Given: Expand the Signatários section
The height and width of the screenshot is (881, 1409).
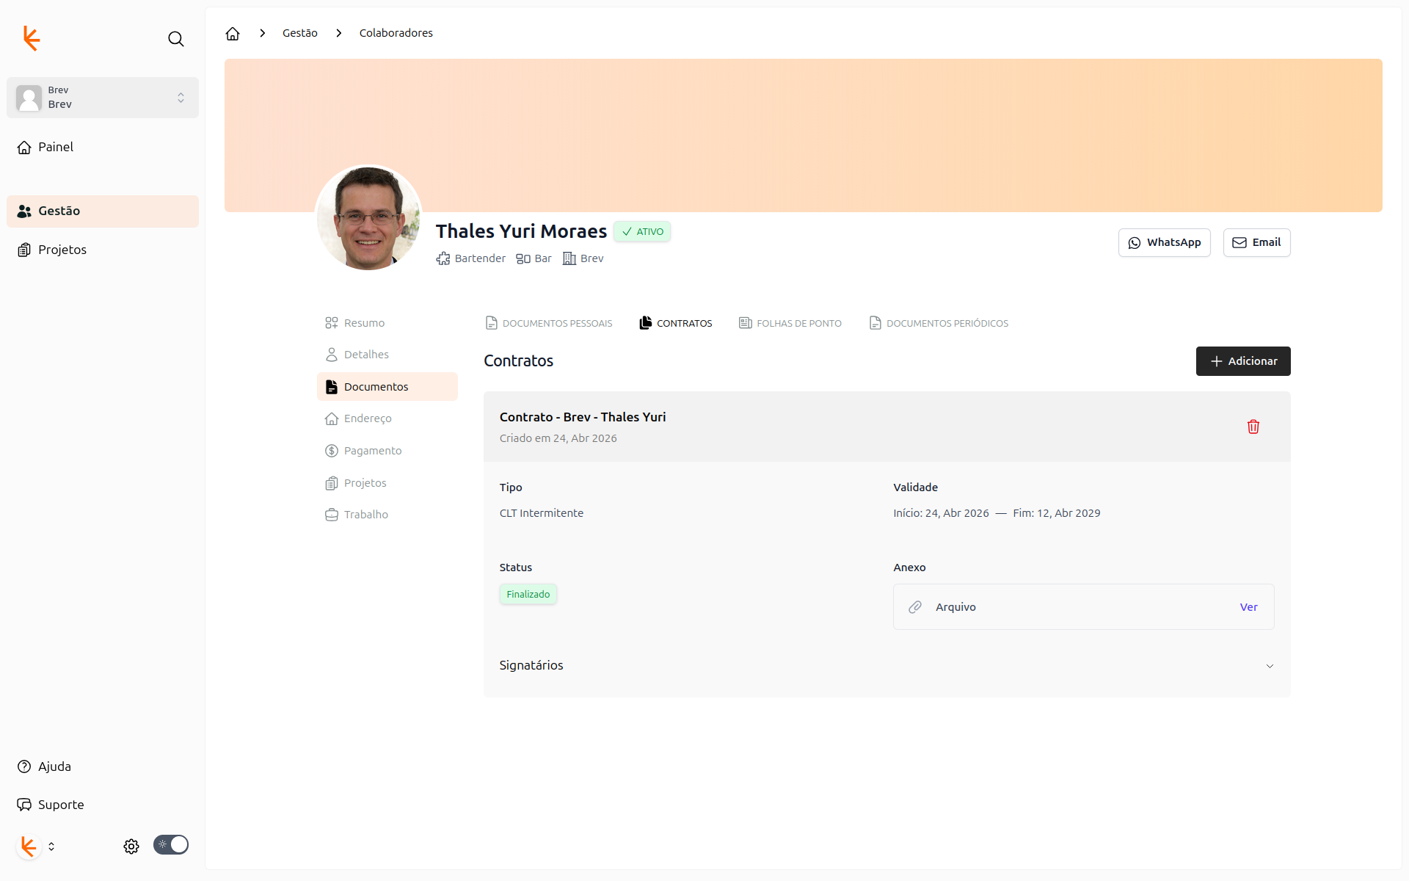Looking at the screenshot, I should pos(1270,666).
